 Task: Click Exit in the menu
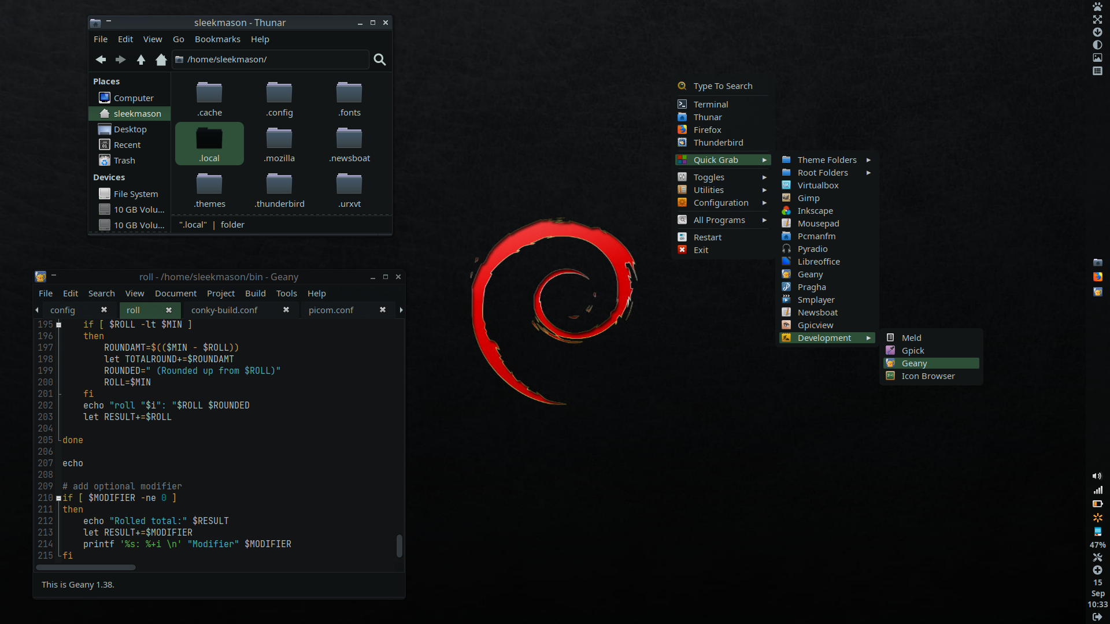[x=723, y=250]
